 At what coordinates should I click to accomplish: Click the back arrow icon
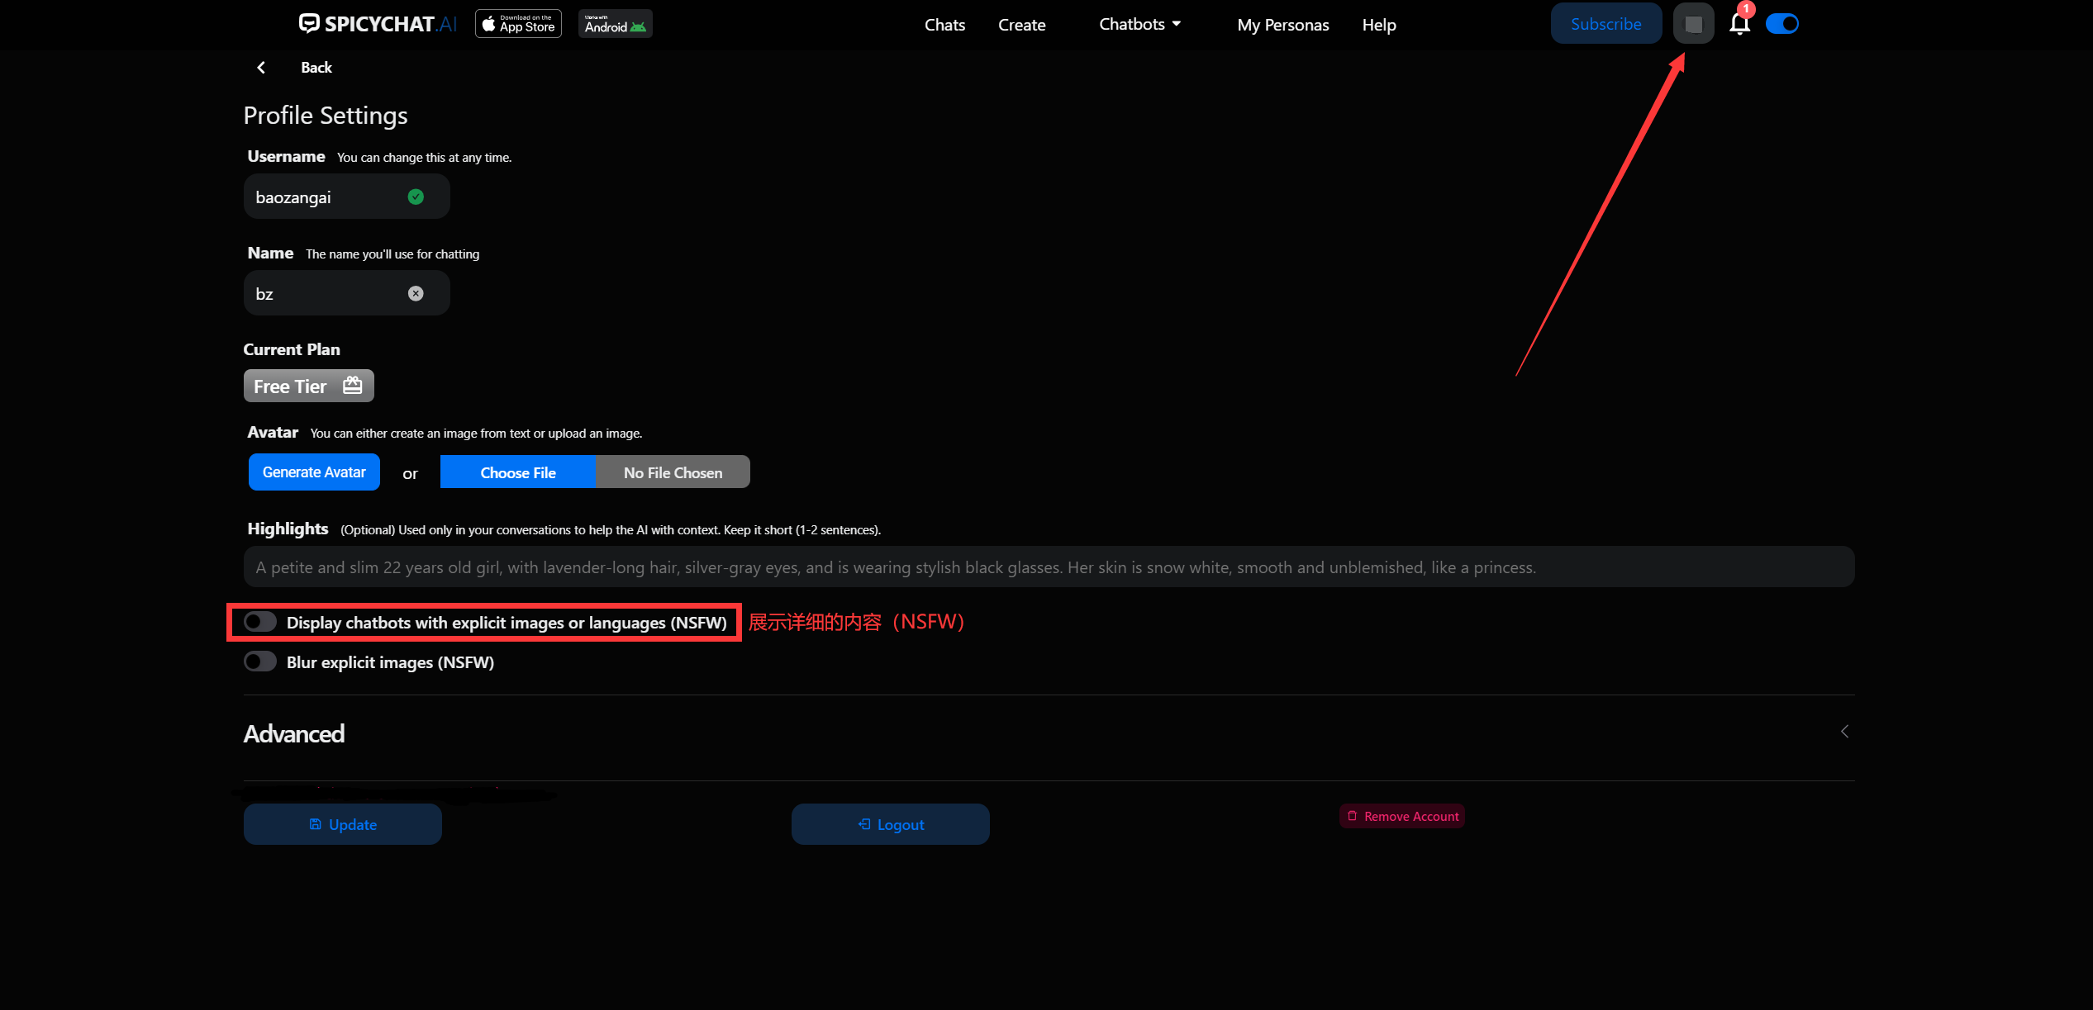click(x=261, y=68)
